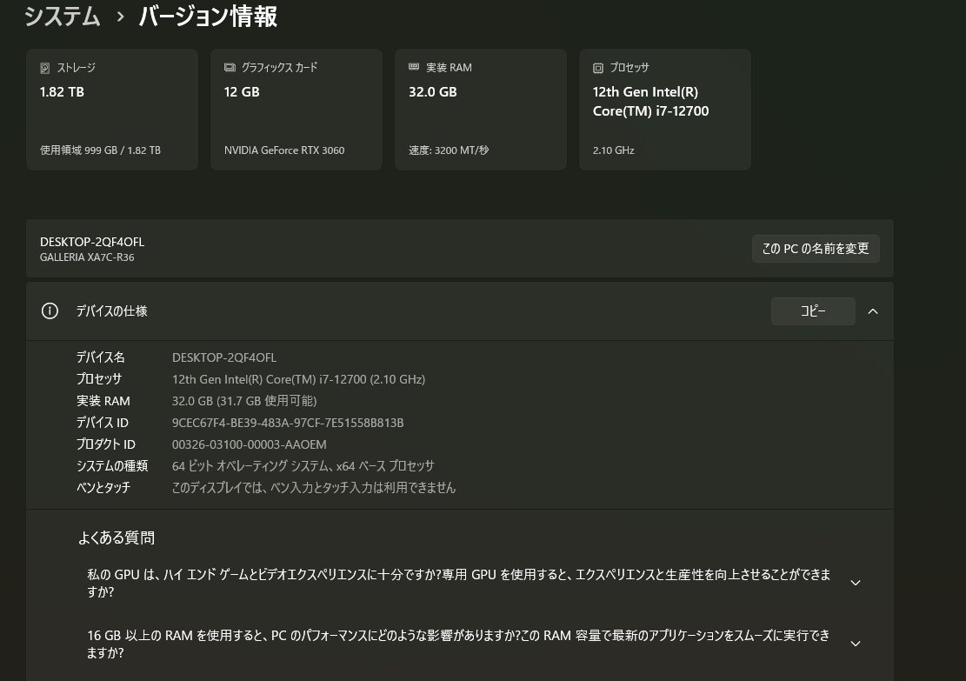Screen dimensions: 966x681
Task: Click the GALLERIA XA7C-R36 model label
Action: (86, 257)
